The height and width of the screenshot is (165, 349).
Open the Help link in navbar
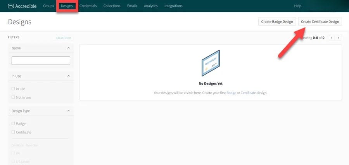coord(298,6)
